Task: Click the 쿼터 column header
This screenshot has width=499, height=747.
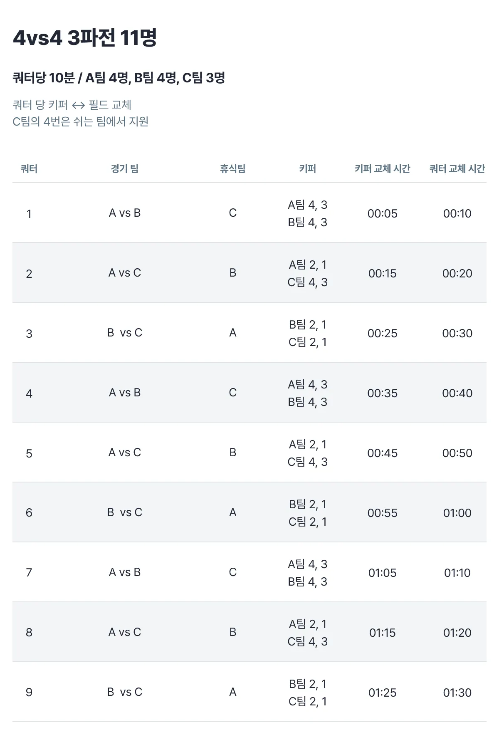Action: (x=29, y=168)
